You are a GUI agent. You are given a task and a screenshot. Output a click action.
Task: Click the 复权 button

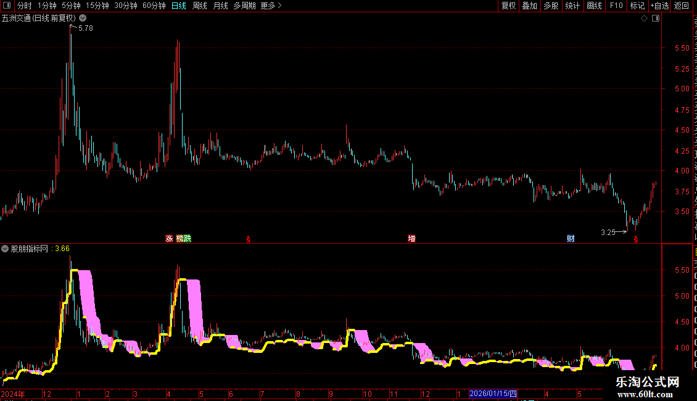click(508, 6)
